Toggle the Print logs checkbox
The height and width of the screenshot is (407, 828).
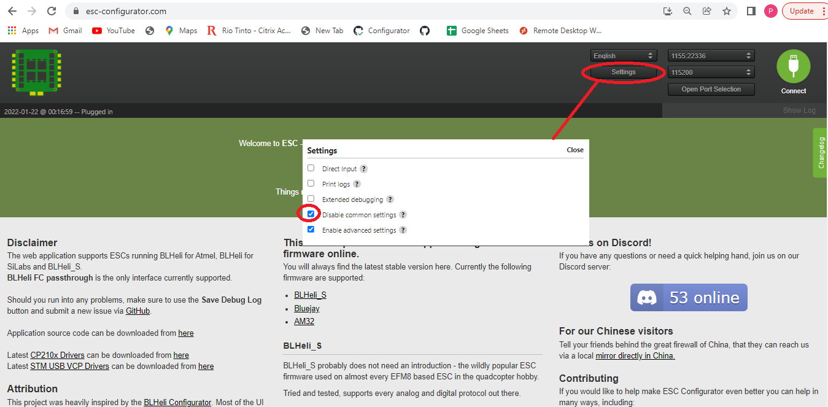pyautogui.click(x=311, y=184)
